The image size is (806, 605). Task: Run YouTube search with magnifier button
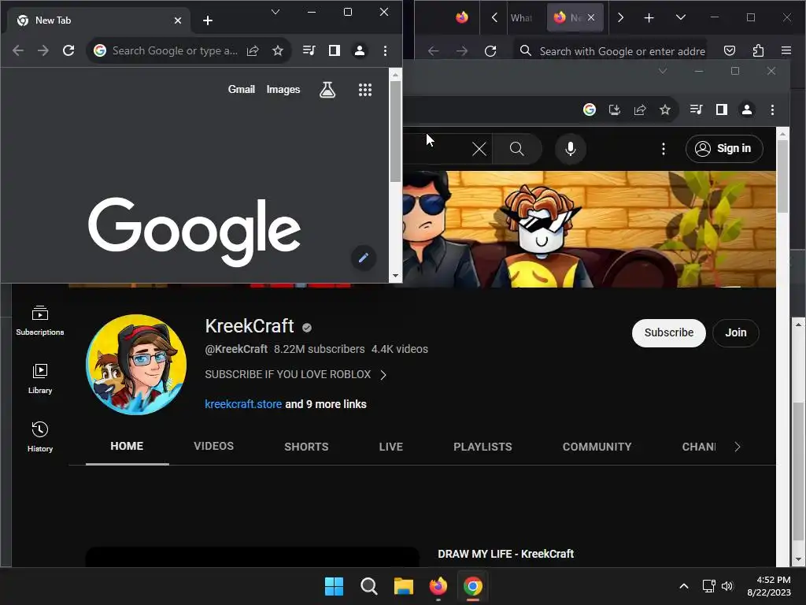tap(517, 149)
